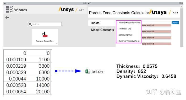Viewport: 186px width, 100px height.
Task: Click the test.csv Excel file icon
Action: coord(88,71)
